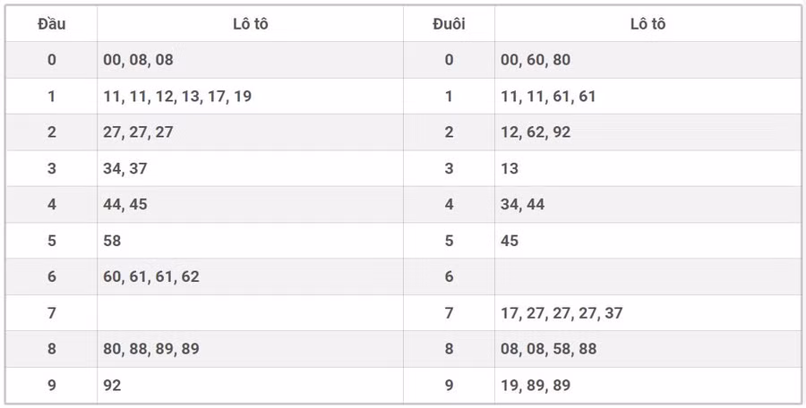Click the cell containing only 92

[113, 385]
